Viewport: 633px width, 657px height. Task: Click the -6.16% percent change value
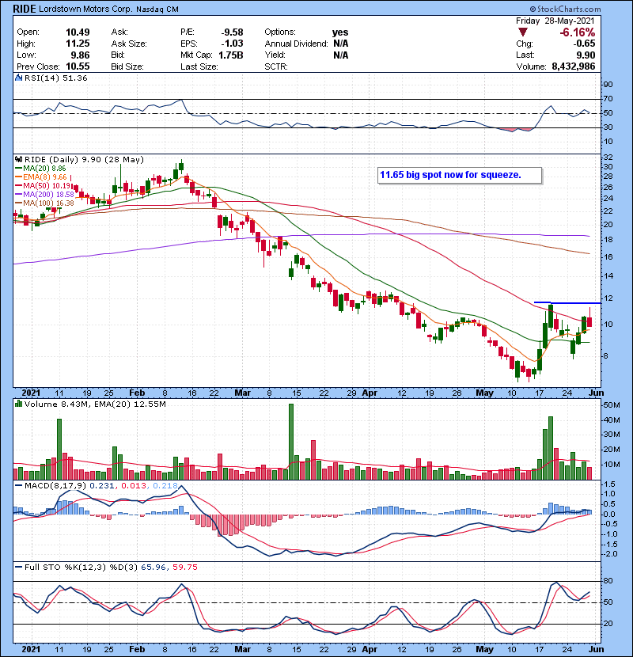click(x=578, y=32)
